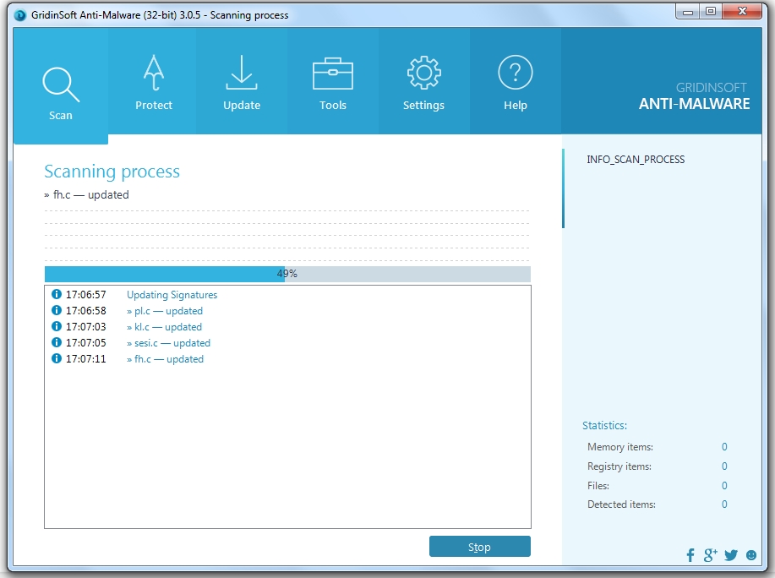This screenshot has height=578, width=775.
Task: Select the 'Updating Signatures' log line
Action: (x=172, y=295)
